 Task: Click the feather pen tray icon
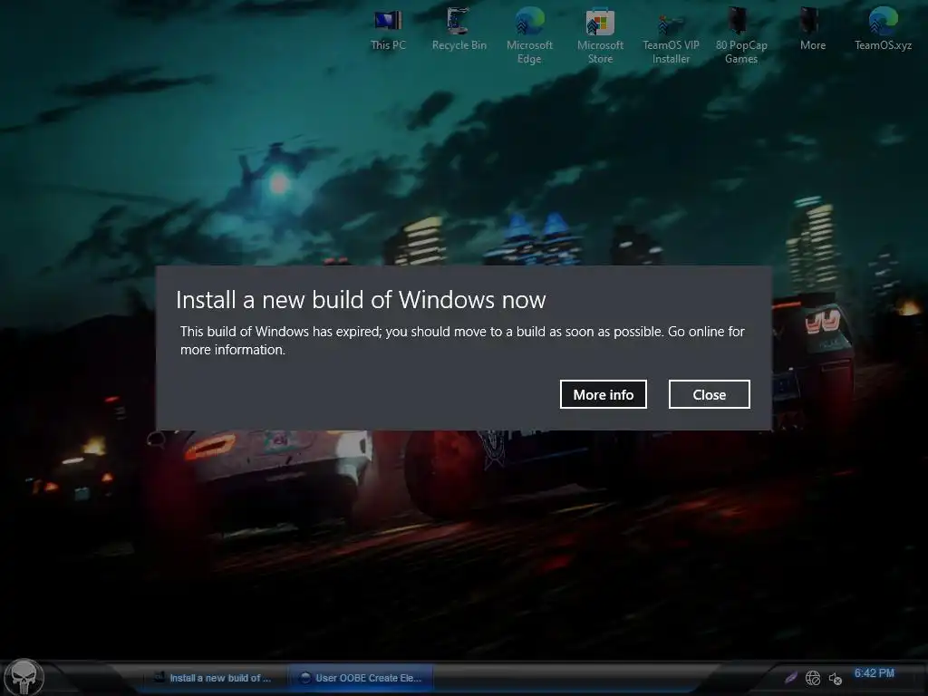pos(790,678)
